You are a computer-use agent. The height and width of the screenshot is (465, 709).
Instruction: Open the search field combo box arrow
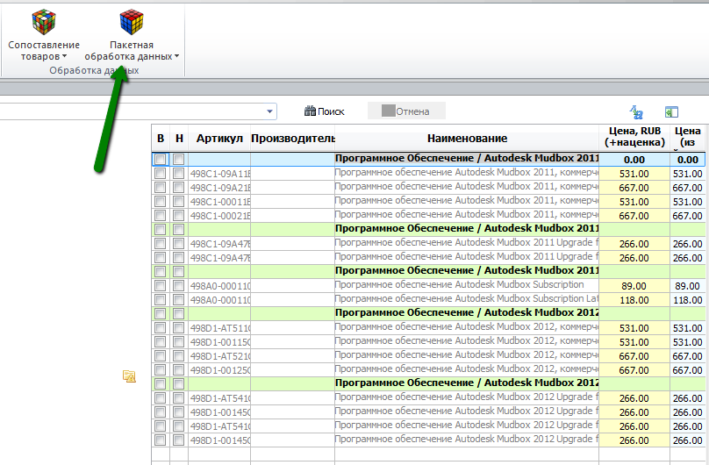pos(270,111)
